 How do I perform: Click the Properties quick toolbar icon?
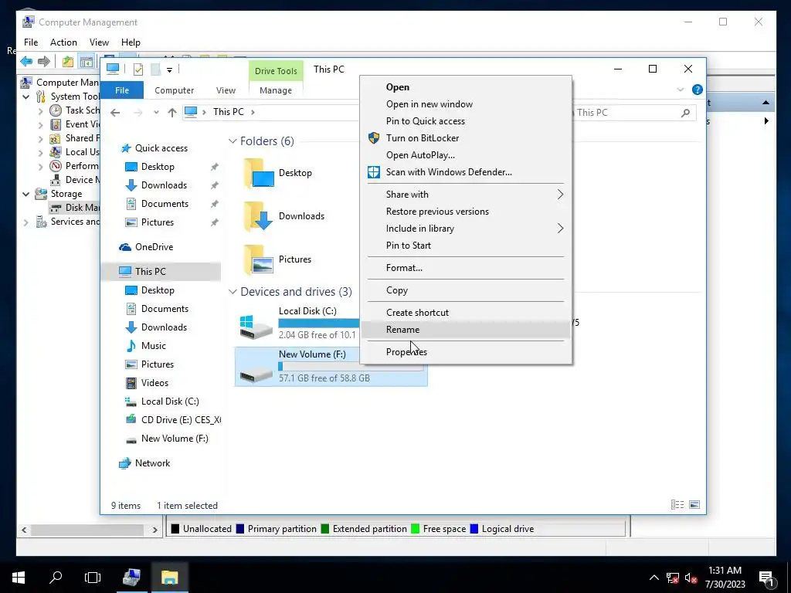pyautogui.click(x=138, y=69)
